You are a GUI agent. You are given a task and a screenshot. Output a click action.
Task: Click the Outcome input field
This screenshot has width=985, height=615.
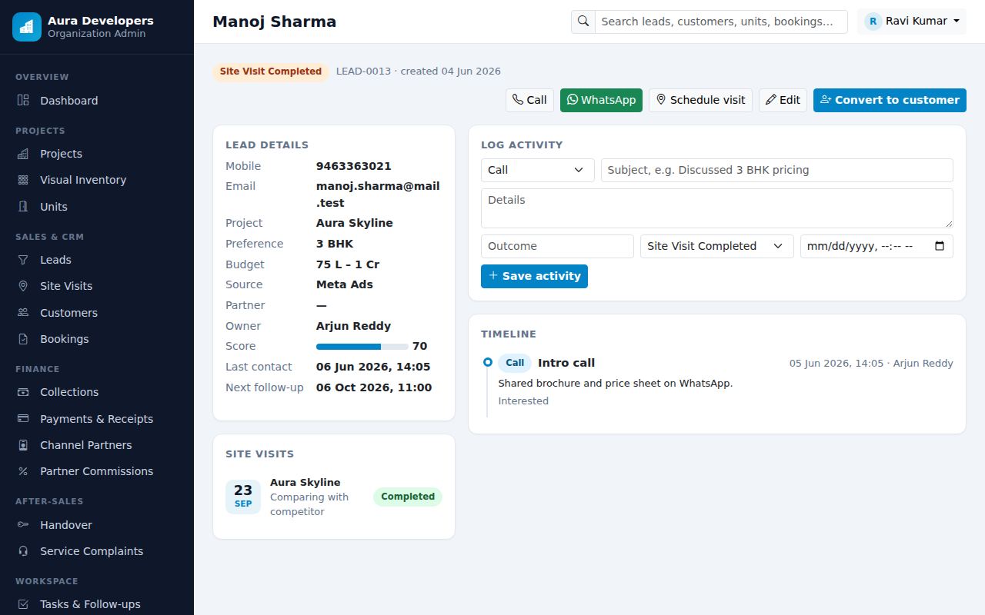pyautogui.click(x=557, y=246)
